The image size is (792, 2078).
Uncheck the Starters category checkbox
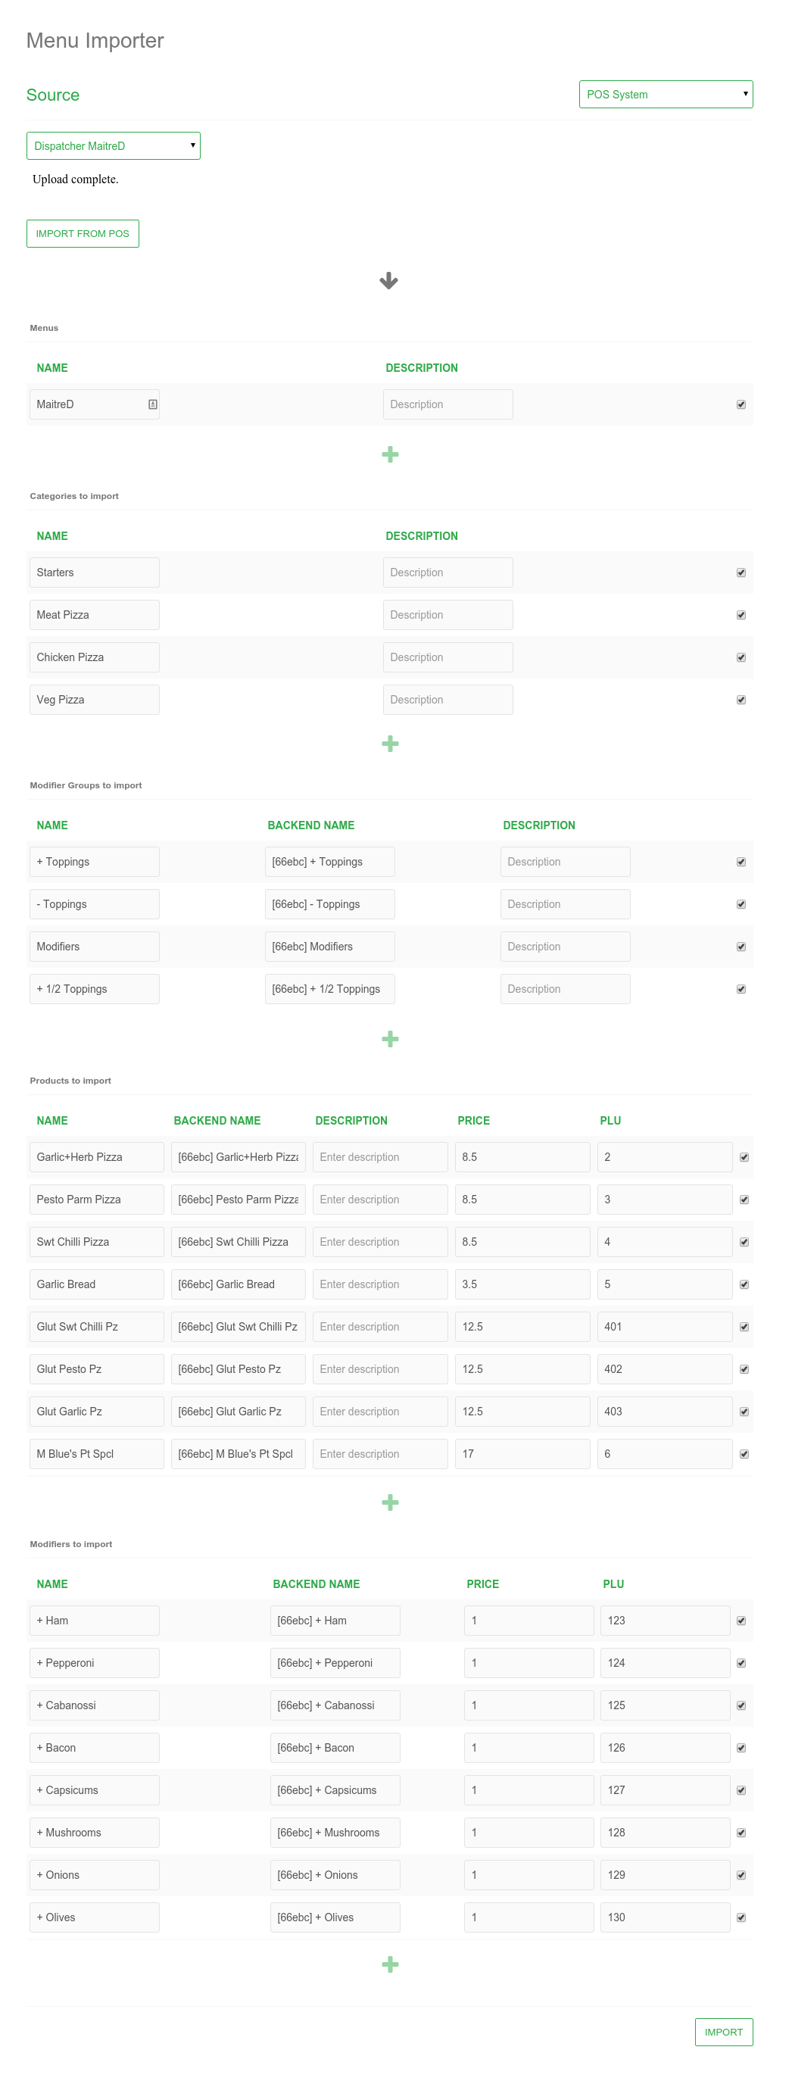pos(741,573)
